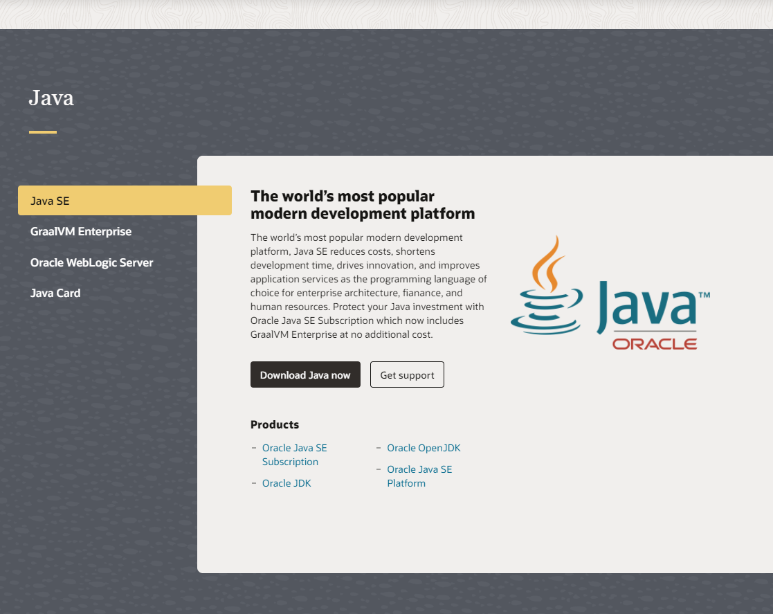This screenshot has height=614, width=773.
Task: Open the Oracle Java SE Subscription link
Action: pyautogui.click(x=295, y=455)
